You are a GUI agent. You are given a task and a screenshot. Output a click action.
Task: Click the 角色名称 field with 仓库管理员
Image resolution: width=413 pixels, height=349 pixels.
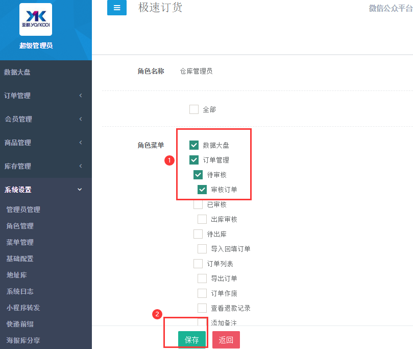click(196, 71)
